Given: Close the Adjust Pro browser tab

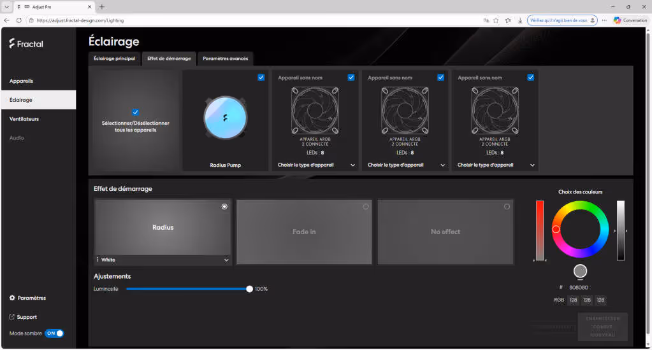Looking at the screenshot, I should pos(89,6).
